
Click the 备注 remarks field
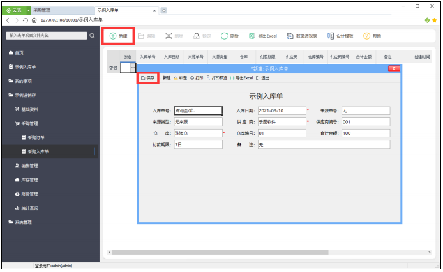[324, 144]
